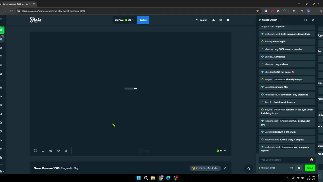Click the Stake logo

pos(36,20)
